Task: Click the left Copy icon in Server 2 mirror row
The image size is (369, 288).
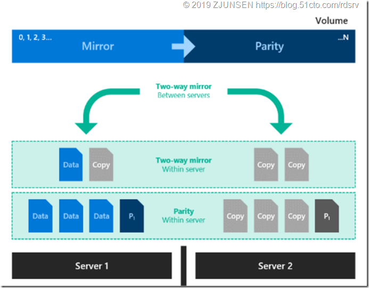Action: point(266,164)
